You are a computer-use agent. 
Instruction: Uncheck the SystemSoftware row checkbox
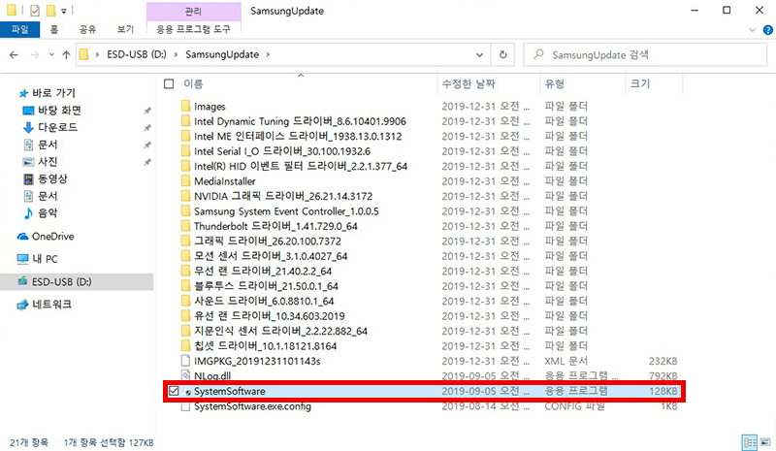[174, 391]
